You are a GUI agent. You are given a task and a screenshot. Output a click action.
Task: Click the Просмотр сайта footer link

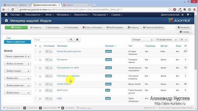[12, 108]
